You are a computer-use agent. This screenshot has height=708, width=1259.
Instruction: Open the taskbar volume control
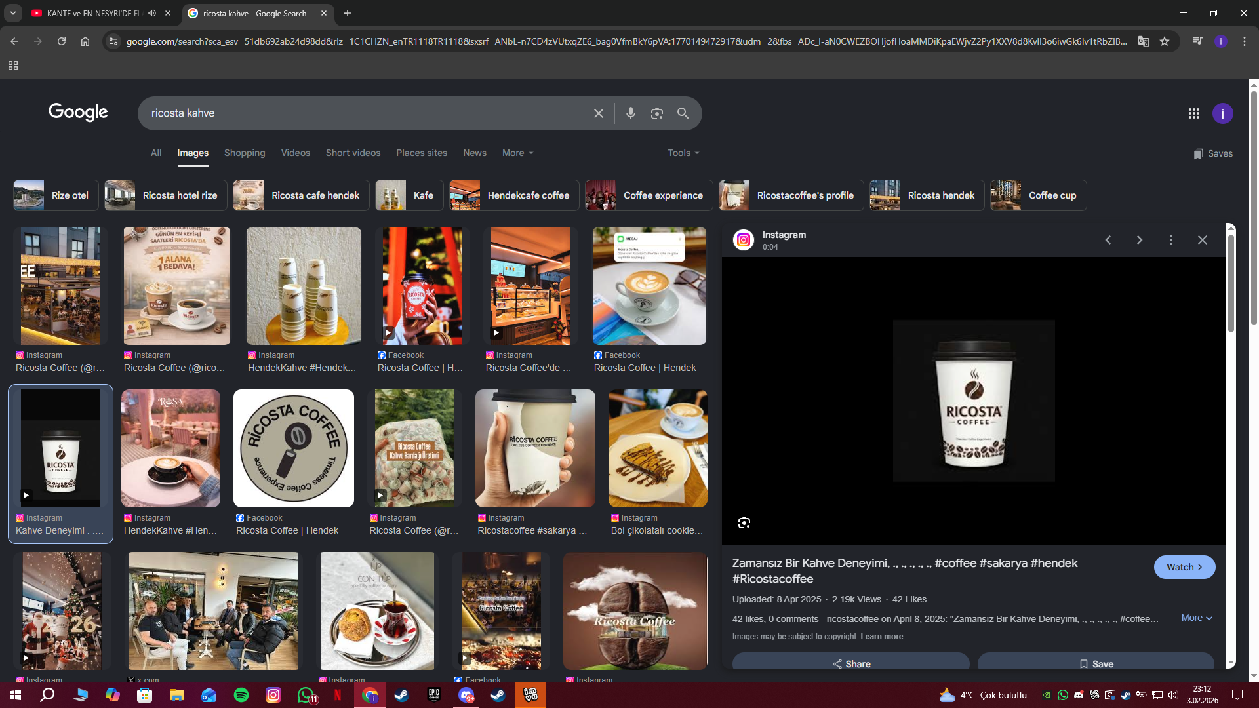(x=1172, y=695)
